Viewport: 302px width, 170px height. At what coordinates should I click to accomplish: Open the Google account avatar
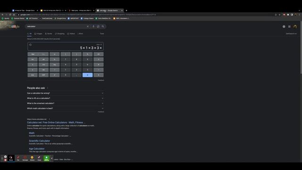pyautogui.click(x=295, y=26)
